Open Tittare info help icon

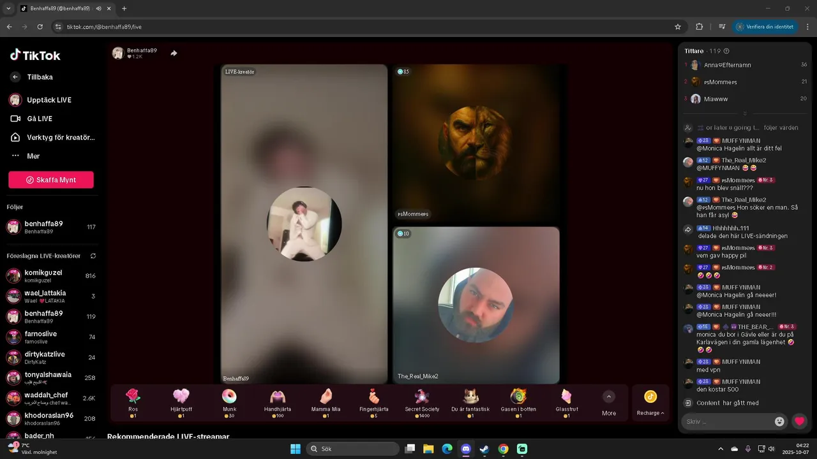click(x=726, y=51)
